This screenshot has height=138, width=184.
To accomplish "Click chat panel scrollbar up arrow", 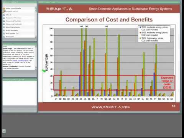I will (x=36, y=47).
